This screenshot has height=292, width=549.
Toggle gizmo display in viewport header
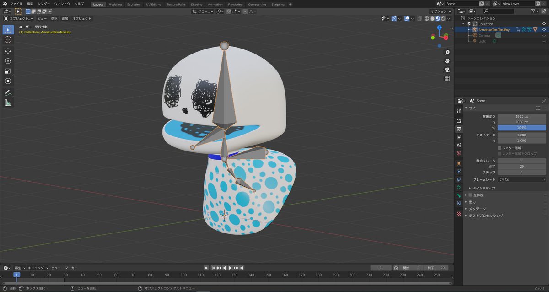pos(394,19)
